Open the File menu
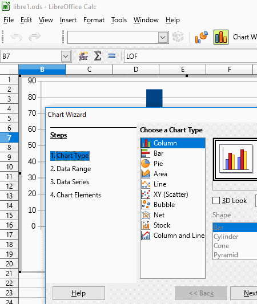This screenshot has width=257, height=304. [x=9, y=20]
